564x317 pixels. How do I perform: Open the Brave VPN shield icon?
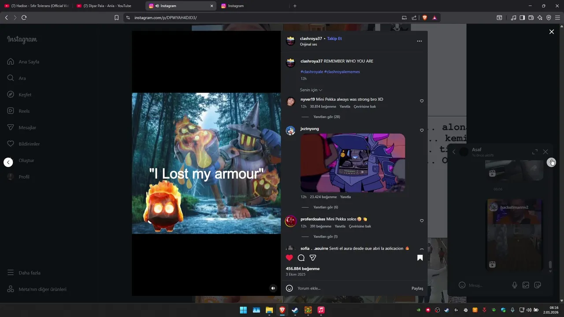pos(549,18)
